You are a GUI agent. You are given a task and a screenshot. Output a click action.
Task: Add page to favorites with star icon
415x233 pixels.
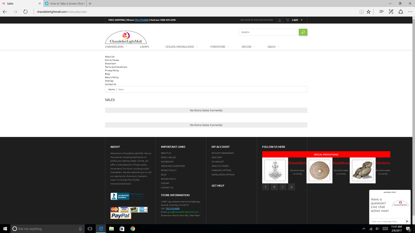tap(368, 12)
